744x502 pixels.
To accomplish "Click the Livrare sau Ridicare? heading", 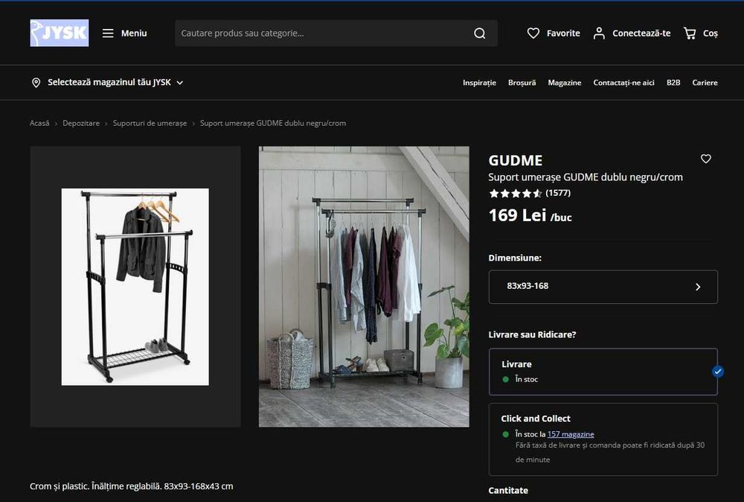I will (x=533, y=335).
